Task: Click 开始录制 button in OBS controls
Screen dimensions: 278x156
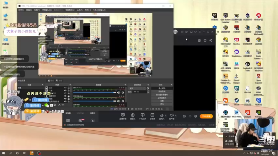Action: 162,92
